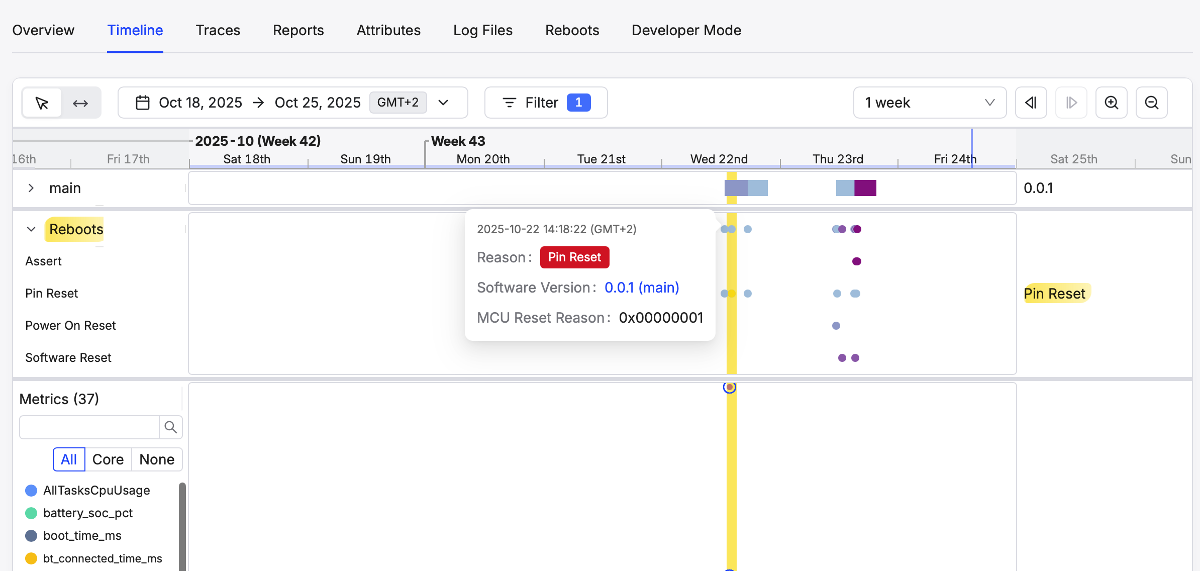The height and width of the screenshot is (571, 1200).
Task: Collapse the Reboots section
Action: [x=31, y=229]
